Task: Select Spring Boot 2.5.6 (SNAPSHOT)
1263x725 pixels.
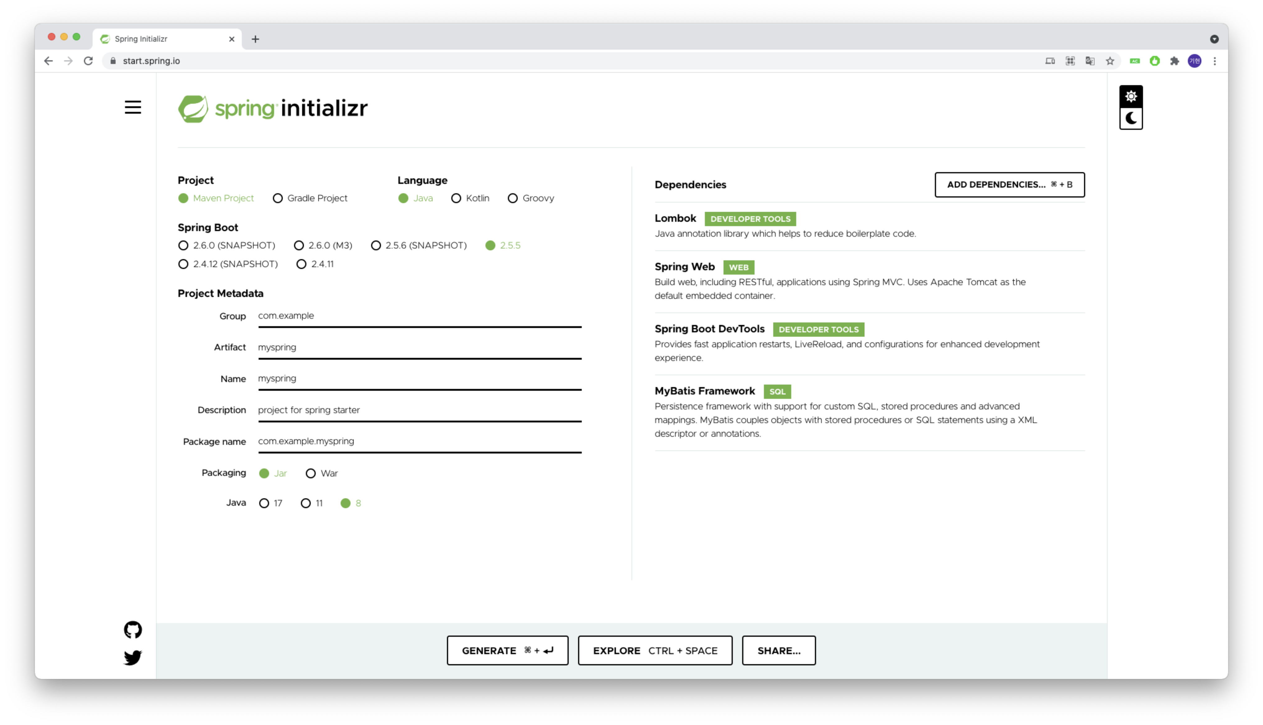Action: (x=419, y=245)
